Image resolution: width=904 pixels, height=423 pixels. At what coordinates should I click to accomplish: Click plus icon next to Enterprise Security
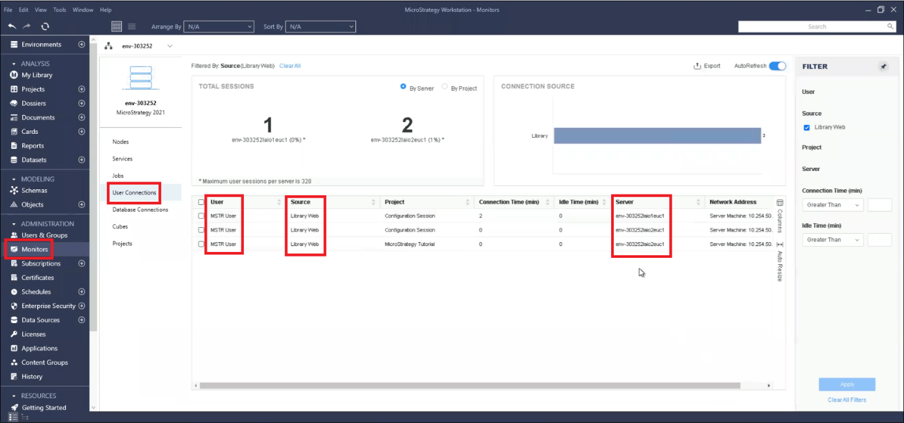coord(82,306)
